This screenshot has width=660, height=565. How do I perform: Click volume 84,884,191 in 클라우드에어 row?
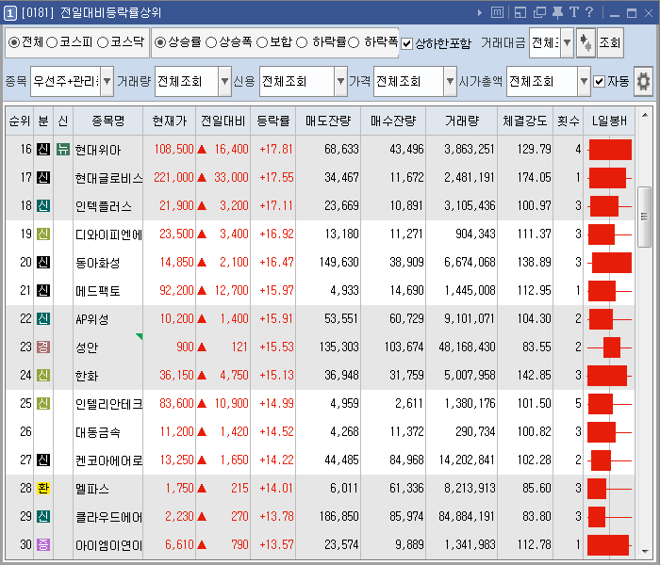(x=467, y=516)
